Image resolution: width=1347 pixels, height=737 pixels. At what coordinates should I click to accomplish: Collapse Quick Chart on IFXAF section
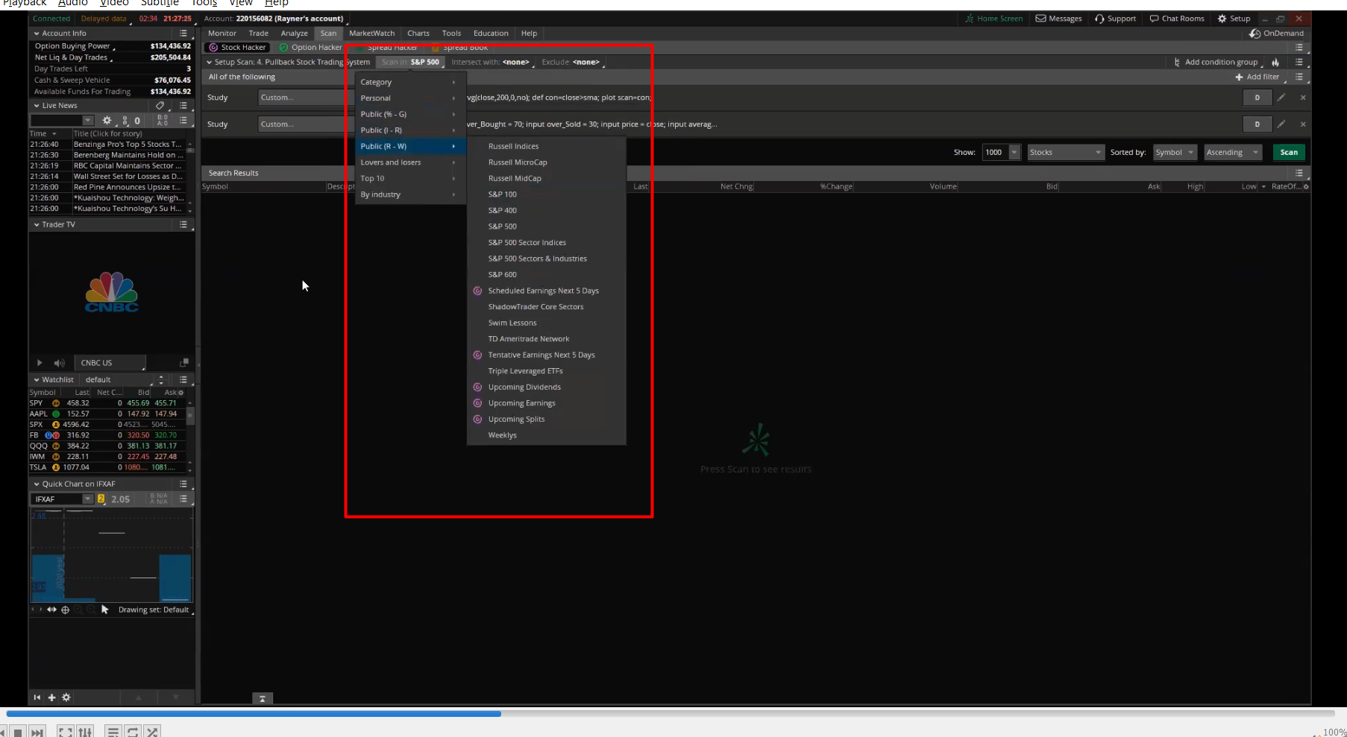[37, 484]
